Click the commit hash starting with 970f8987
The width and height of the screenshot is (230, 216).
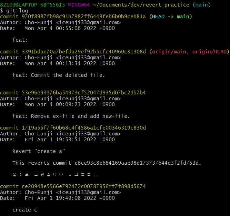pyautogui.click(x=82, y=17)
